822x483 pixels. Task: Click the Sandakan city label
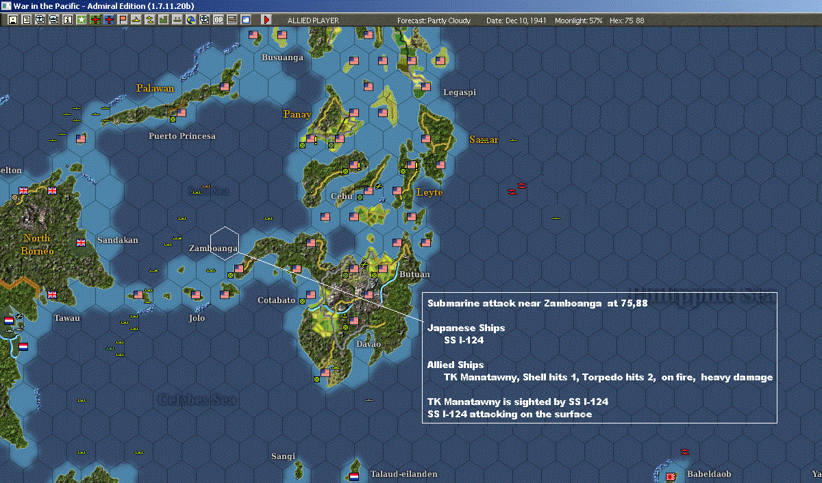coord(118,240)
